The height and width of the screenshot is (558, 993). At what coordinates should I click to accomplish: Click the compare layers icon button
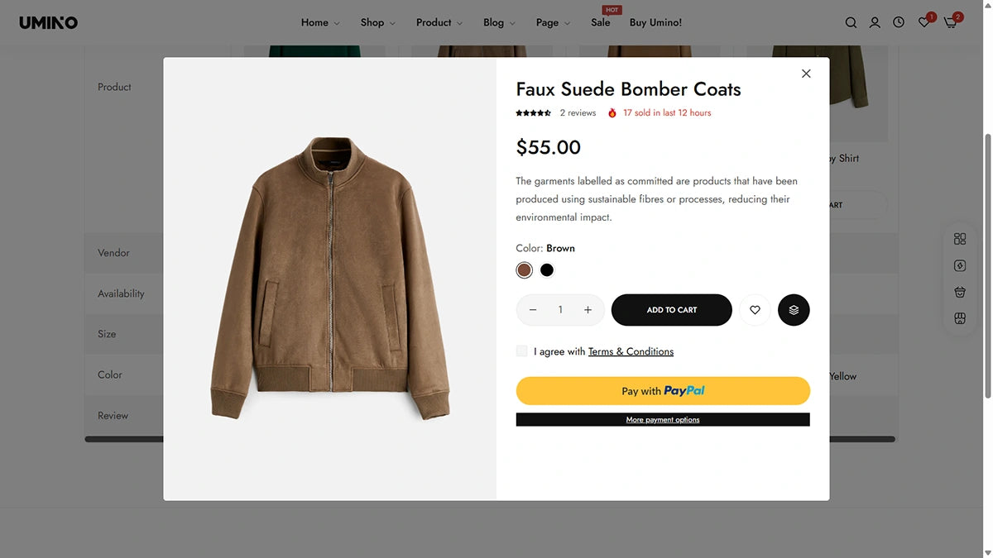point(794,310)
